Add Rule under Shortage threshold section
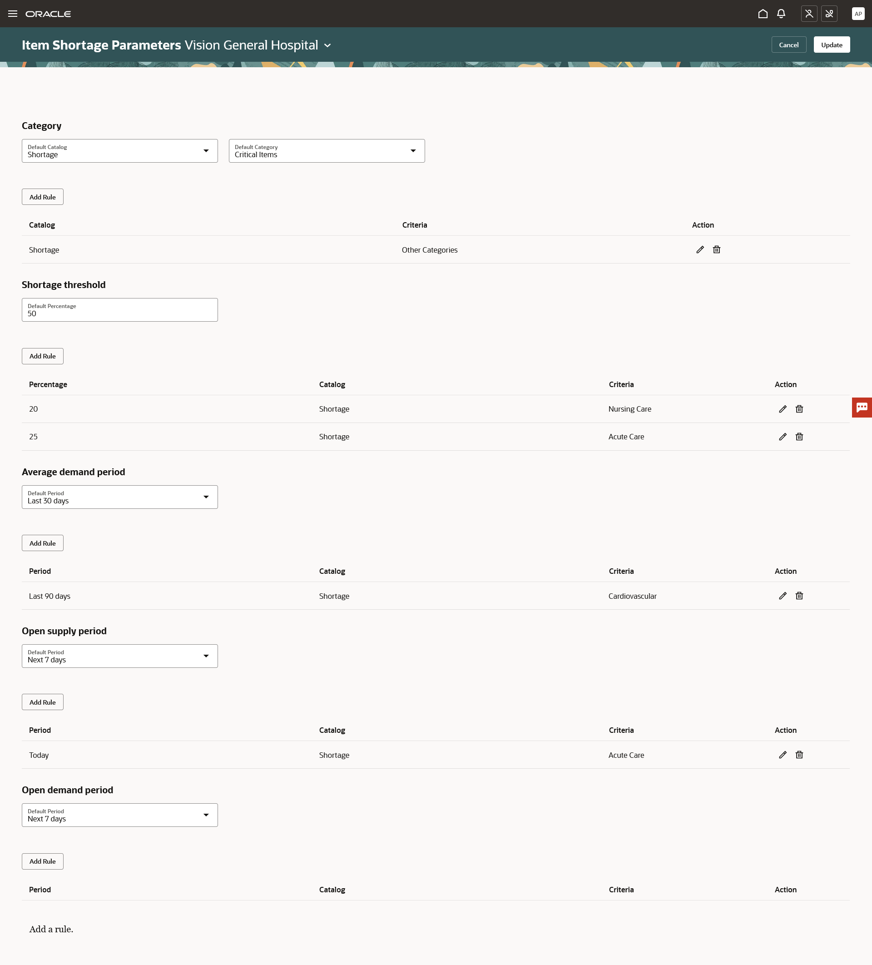 point(43,356)
